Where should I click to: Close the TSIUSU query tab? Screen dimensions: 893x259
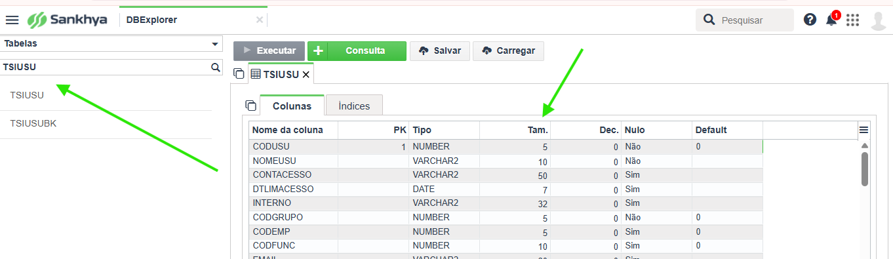[306, 74]
